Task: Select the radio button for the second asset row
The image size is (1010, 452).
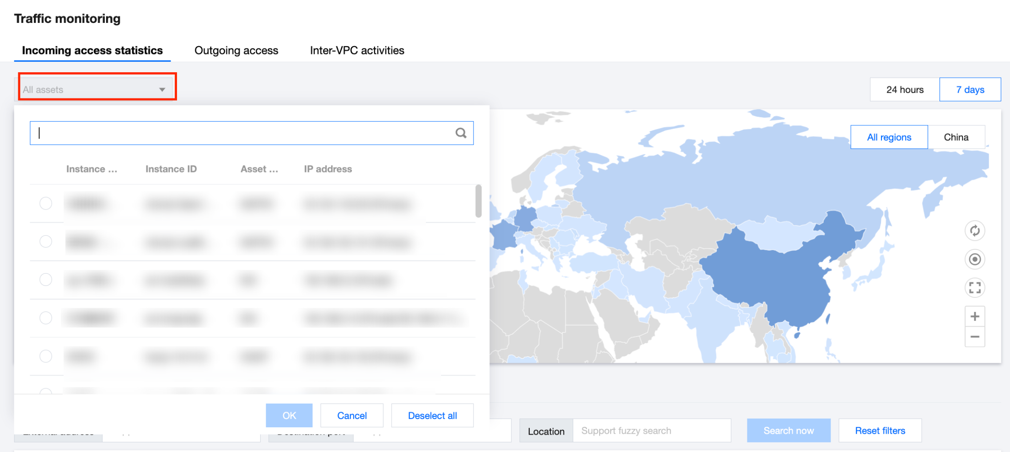Action: point(46,242)
